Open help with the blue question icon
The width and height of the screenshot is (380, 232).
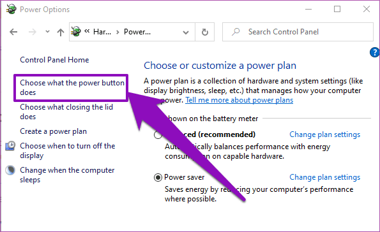(x=375, y=52)
